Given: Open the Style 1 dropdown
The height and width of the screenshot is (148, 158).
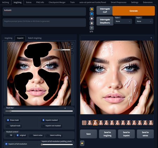Looking at the screenshot, I should pyautogui.click(x=123, y=21).
